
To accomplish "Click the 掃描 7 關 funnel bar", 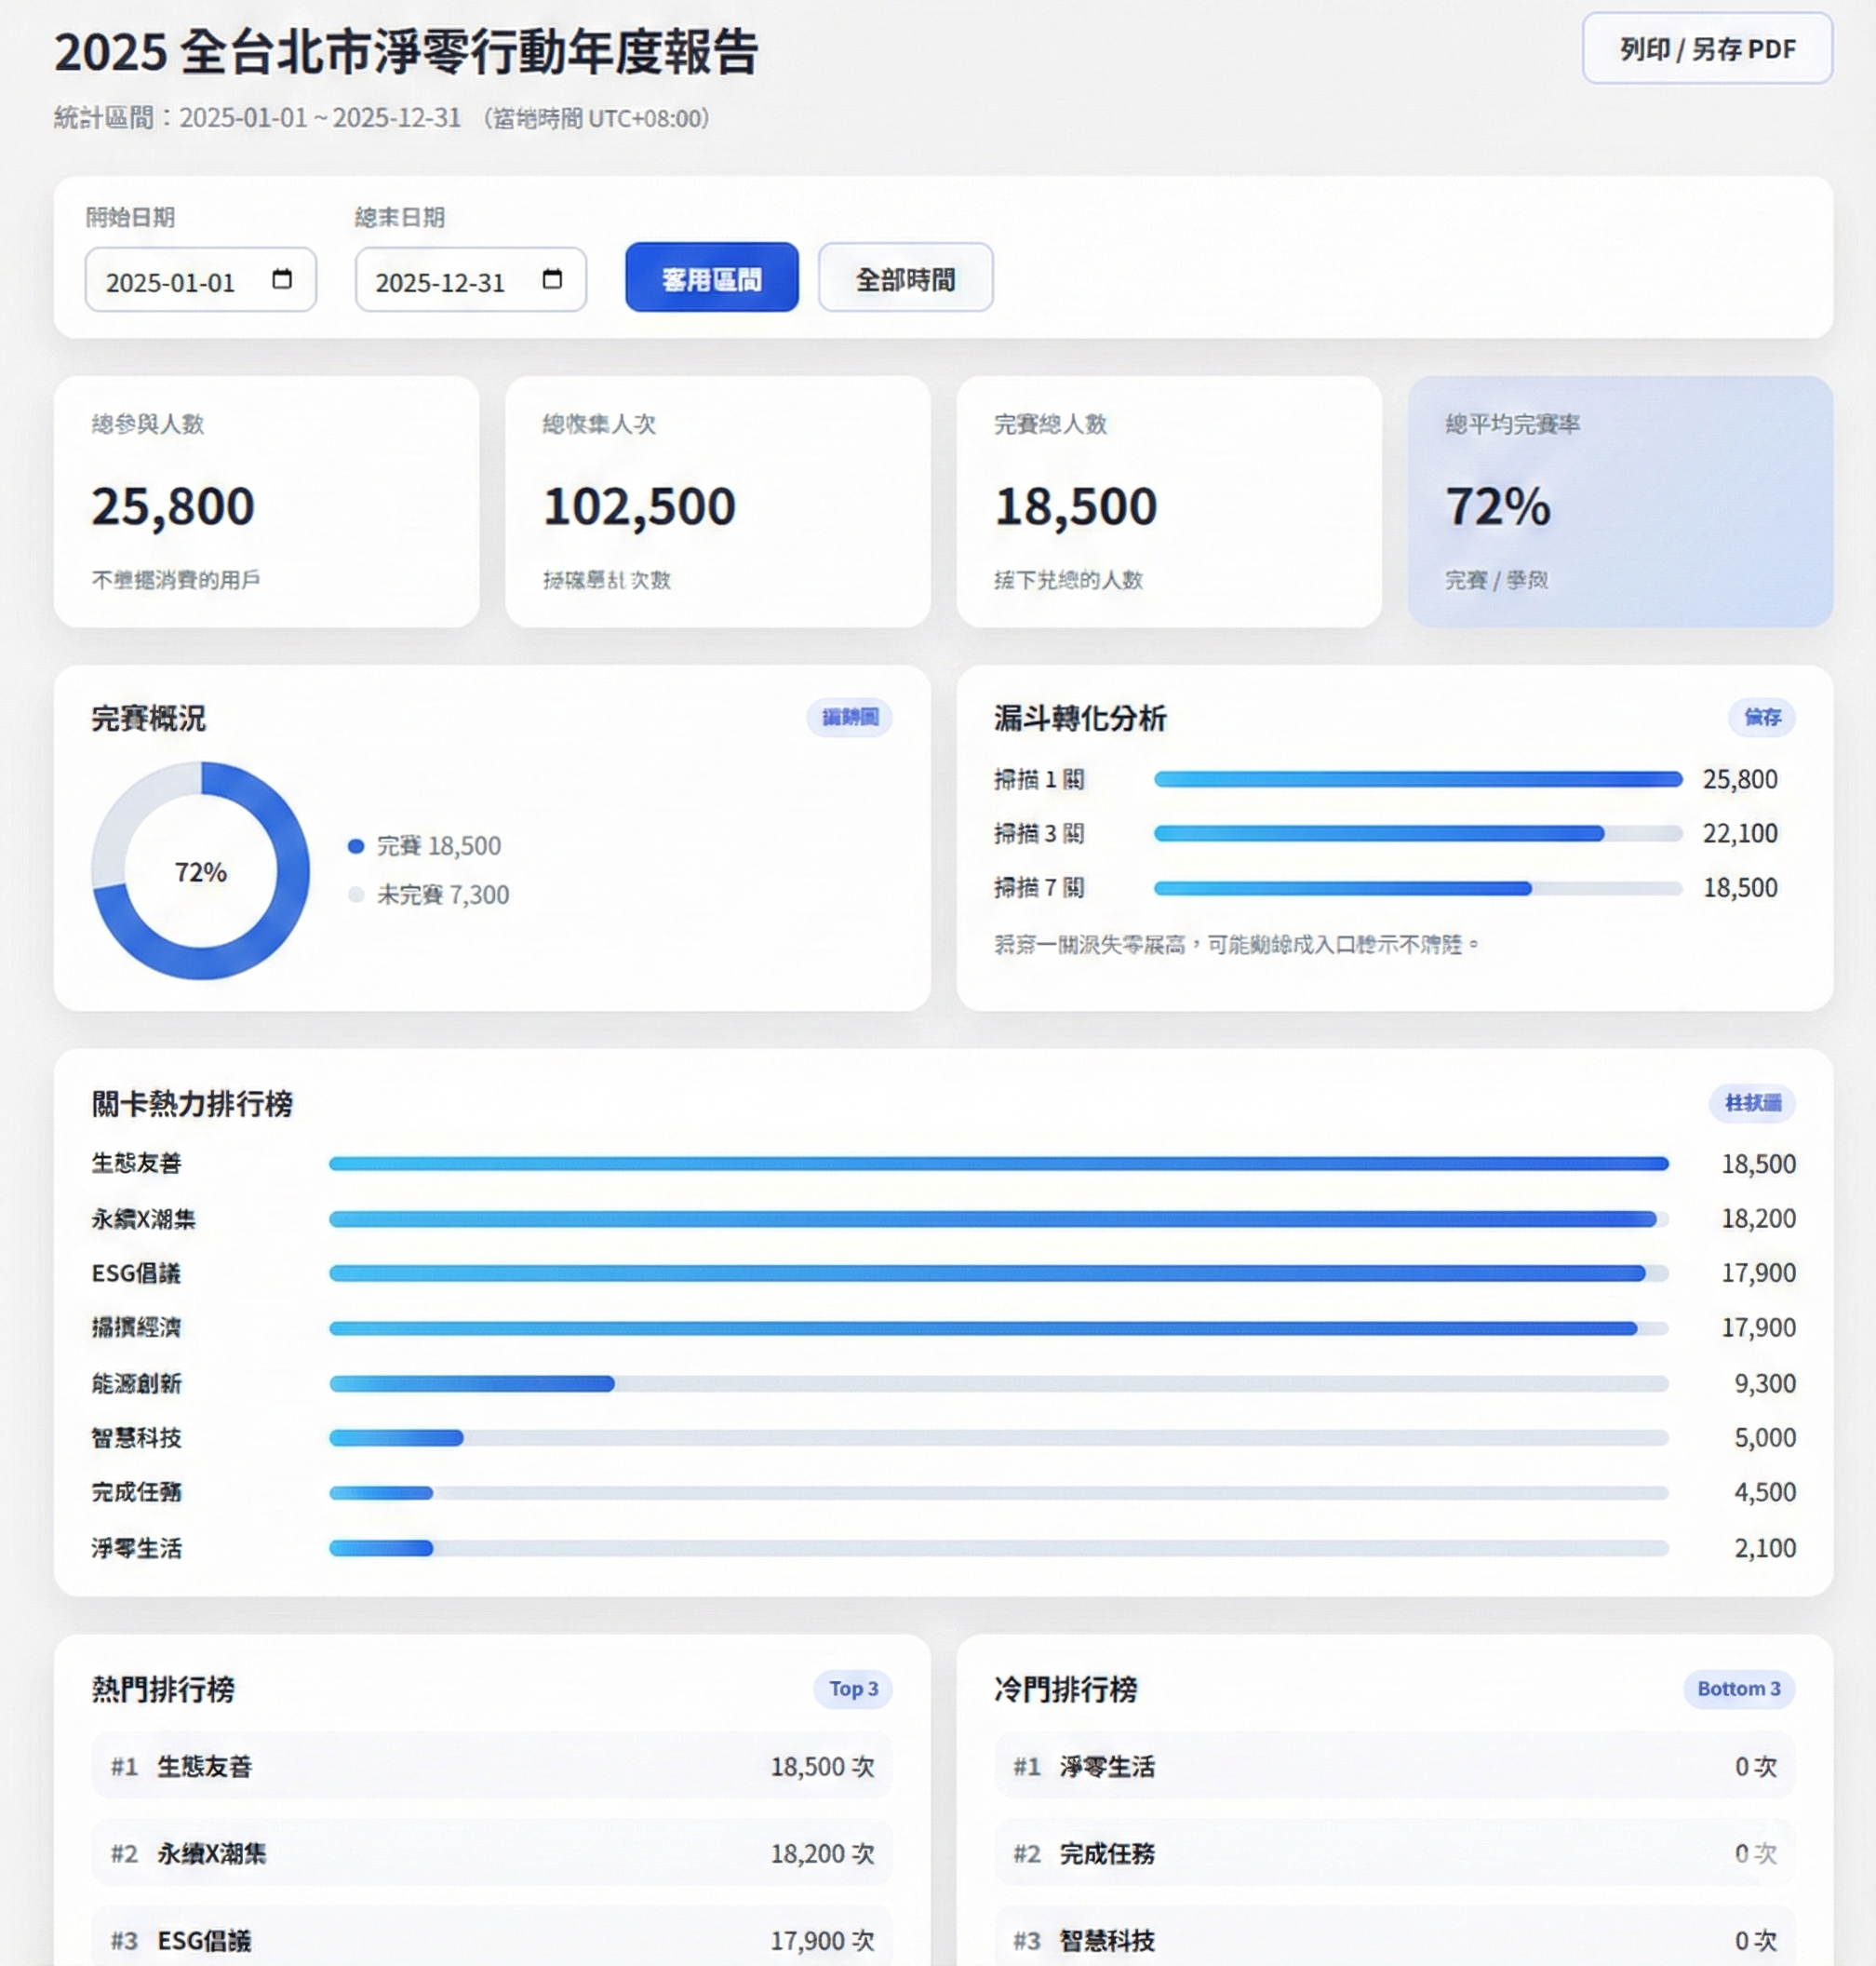I will click(1344, 887).
